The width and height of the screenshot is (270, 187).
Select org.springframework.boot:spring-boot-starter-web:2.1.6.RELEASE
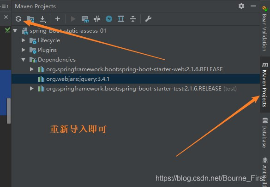pos(130,69)
